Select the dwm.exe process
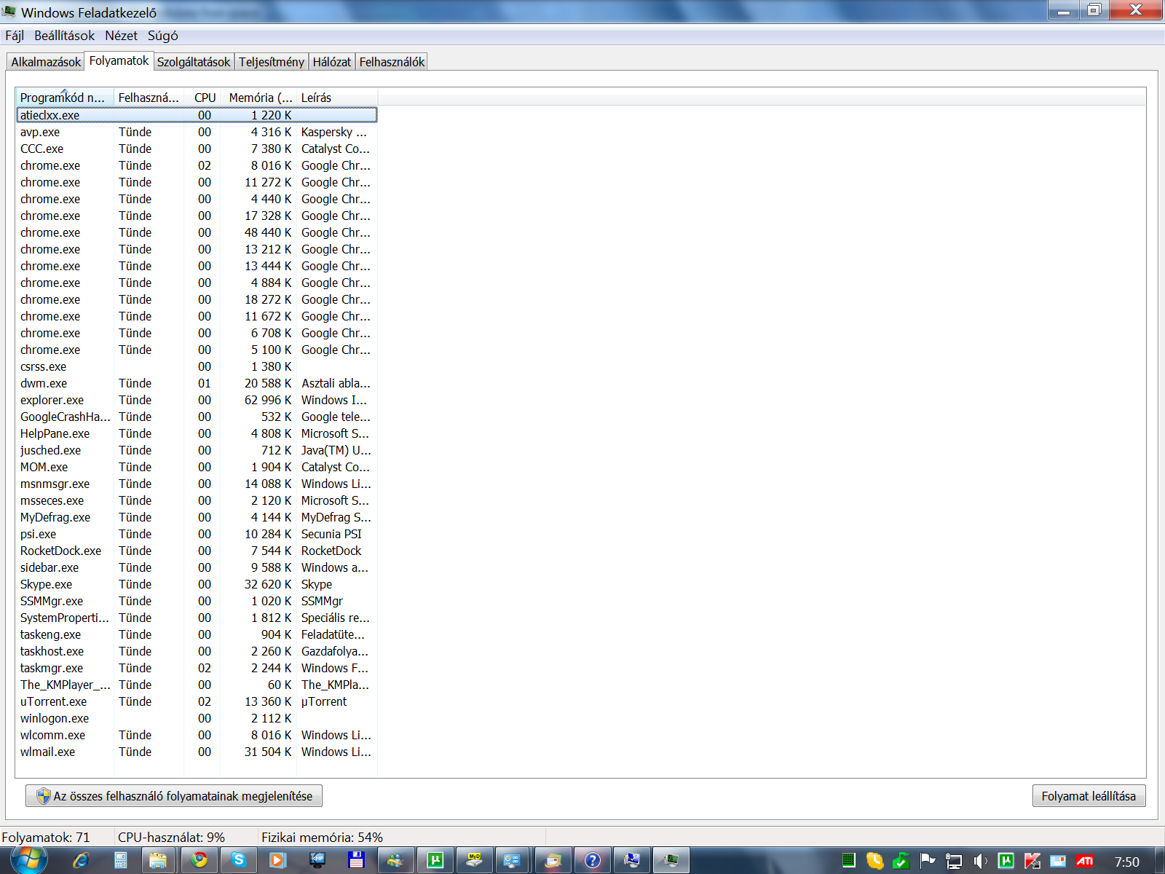Image resolution: width=1165 pixels, height=874 pixels. point(197,383)
